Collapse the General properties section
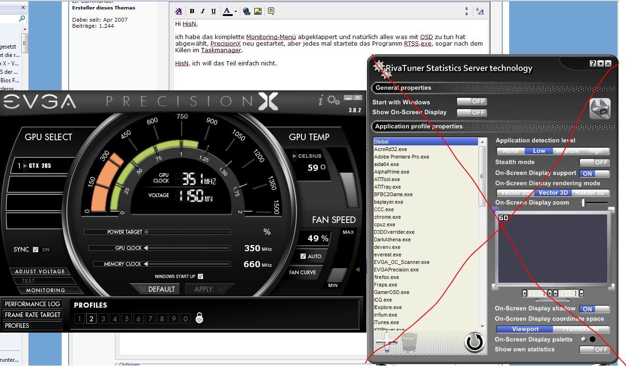The image size is (626, 366). (x=403, y=88)
